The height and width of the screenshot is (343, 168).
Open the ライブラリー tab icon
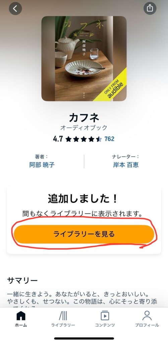click(x=63, y=316)
